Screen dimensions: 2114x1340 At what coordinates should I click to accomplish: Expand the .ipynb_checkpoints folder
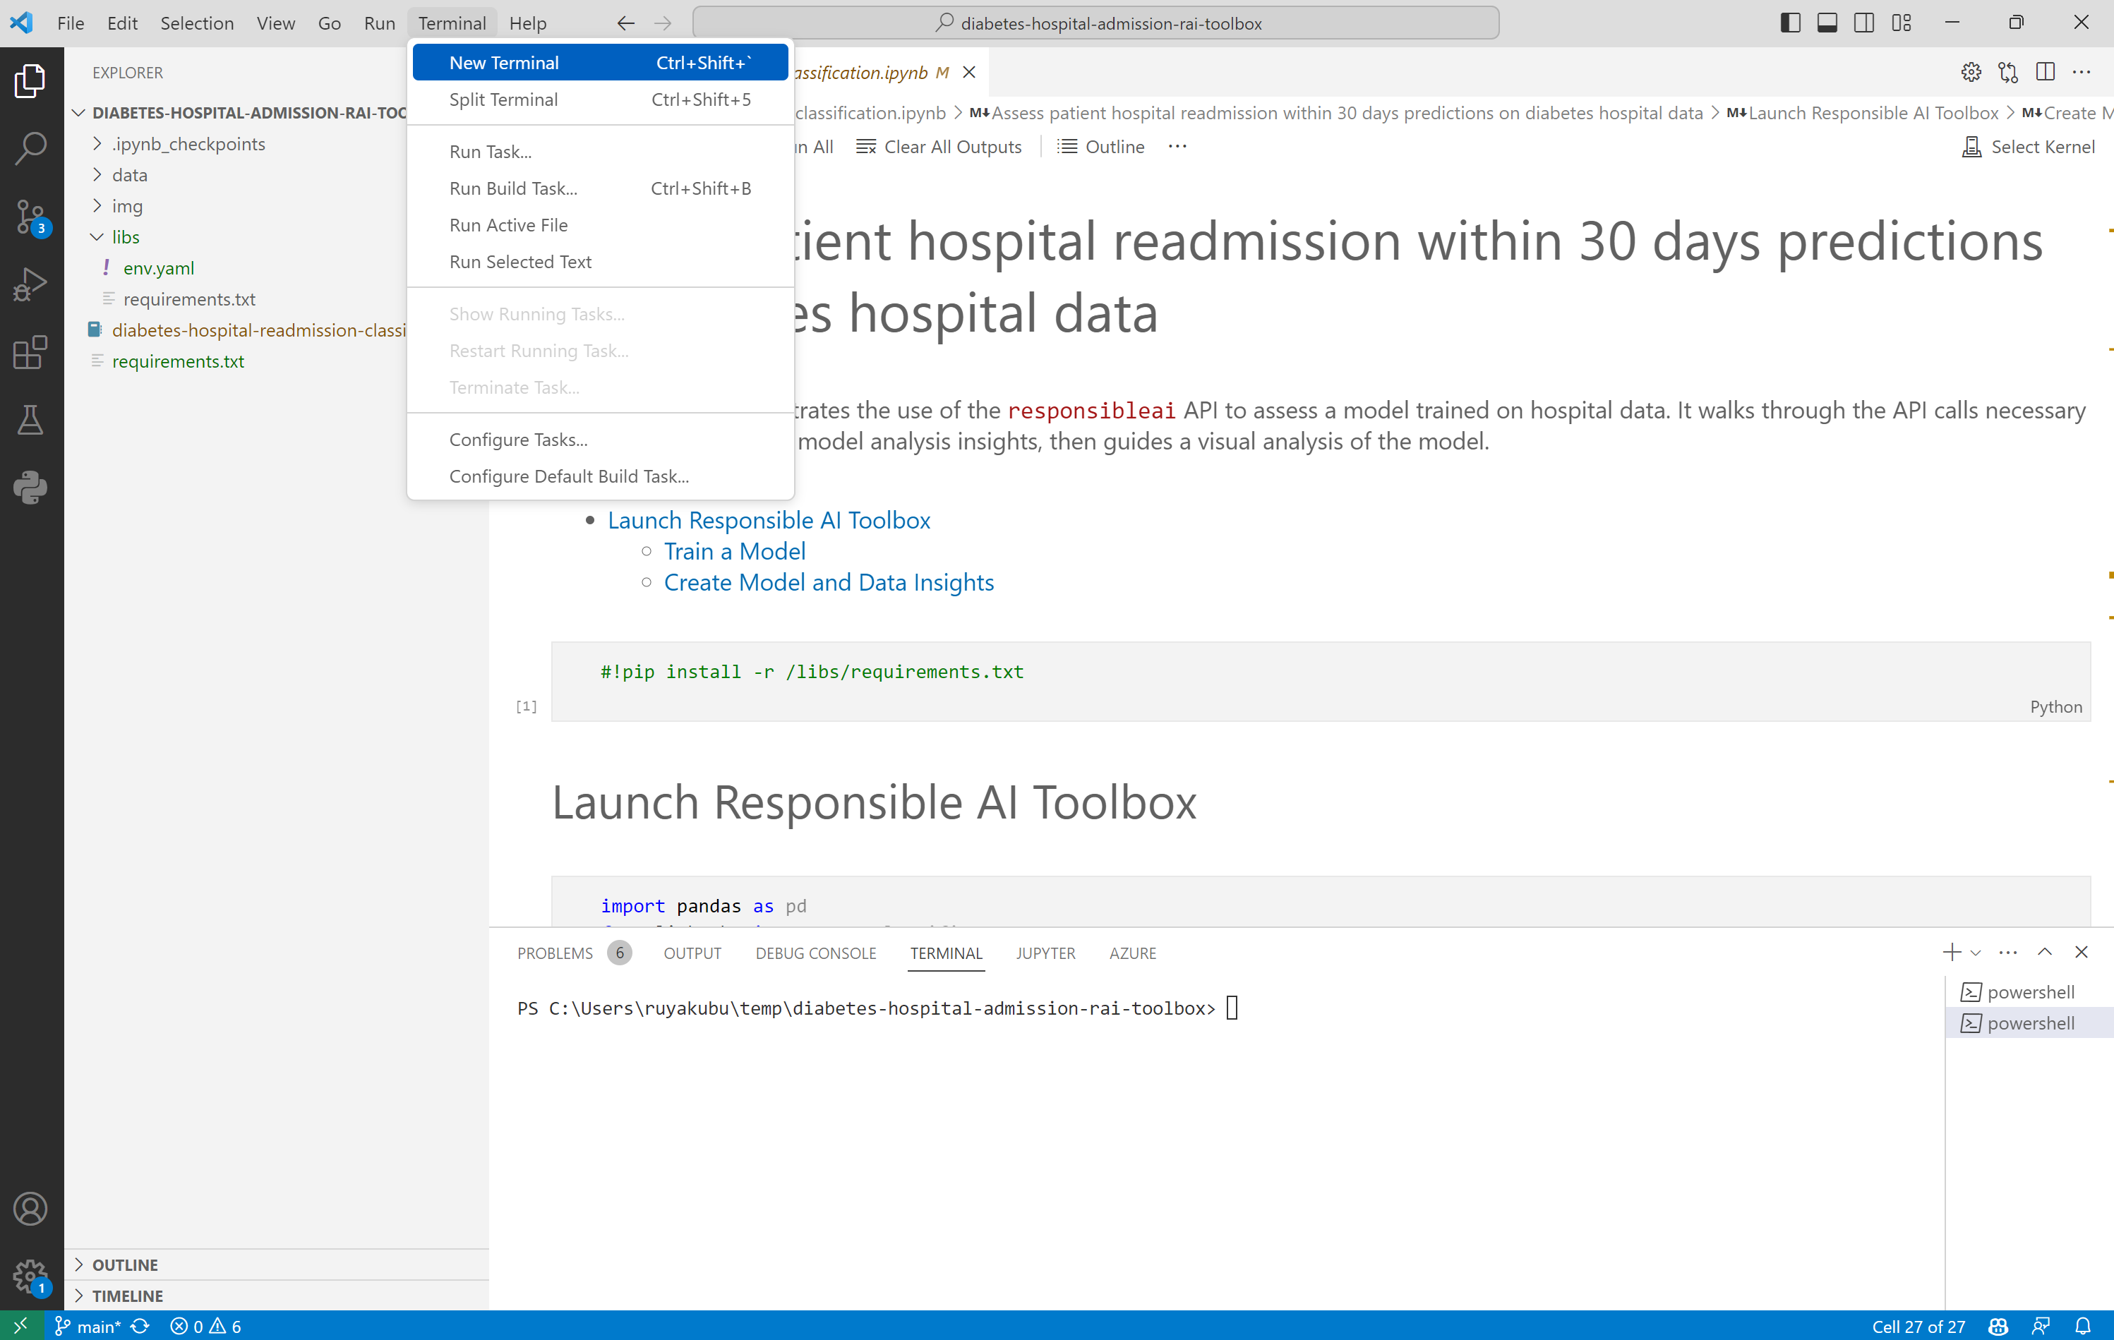click(x=188, y=144)
